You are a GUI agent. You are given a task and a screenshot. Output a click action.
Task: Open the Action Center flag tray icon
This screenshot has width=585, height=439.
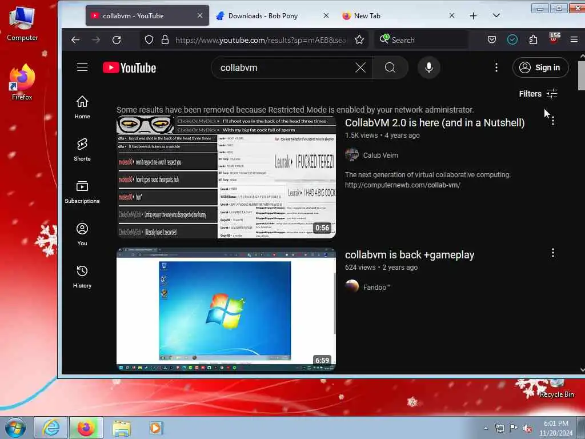(514, 428)
